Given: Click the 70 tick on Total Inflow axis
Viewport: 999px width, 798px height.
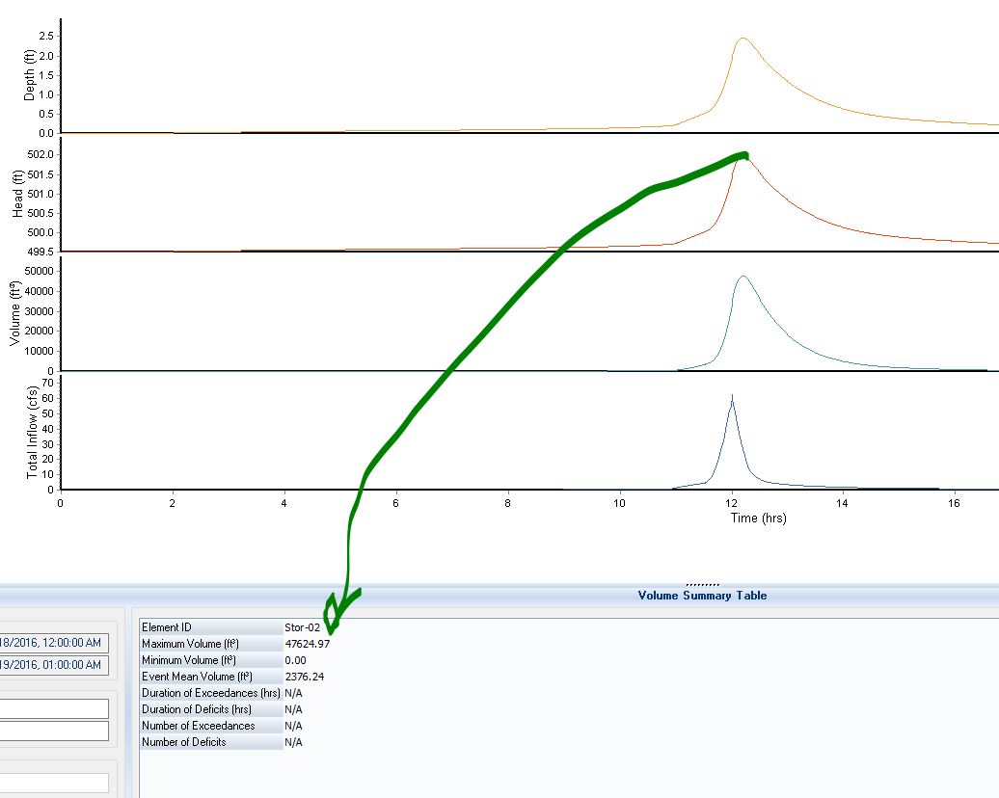Looking at the screenshot, I should [x=48, y=383].
